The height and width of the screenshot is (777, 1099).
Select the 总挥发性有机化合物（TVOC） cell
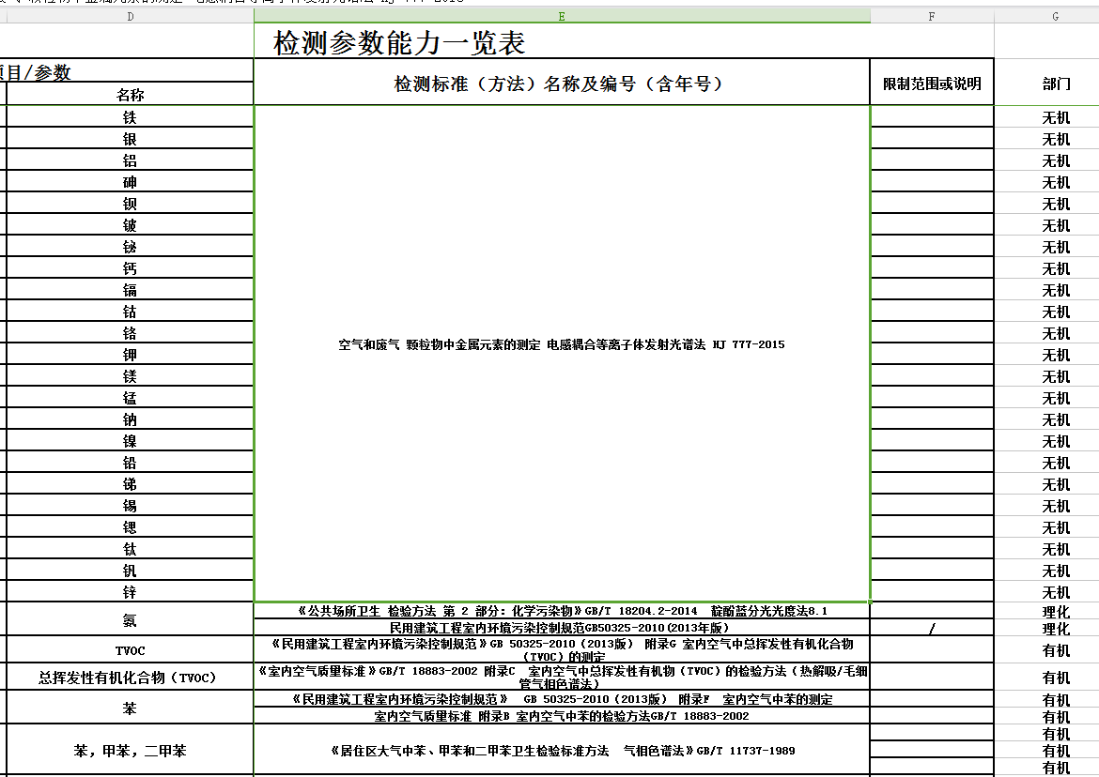(130, 677)
